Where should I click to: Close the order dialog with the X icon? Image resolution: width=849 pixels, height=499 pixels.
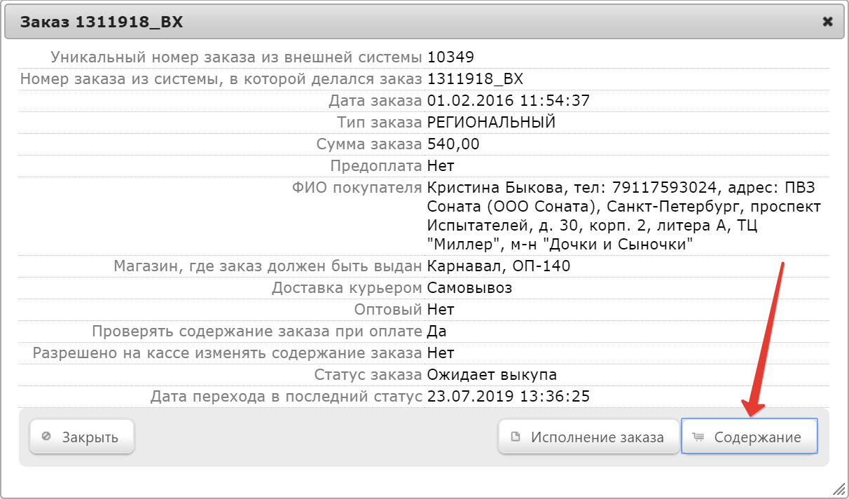pyautogui.click(x=827, y=22)
